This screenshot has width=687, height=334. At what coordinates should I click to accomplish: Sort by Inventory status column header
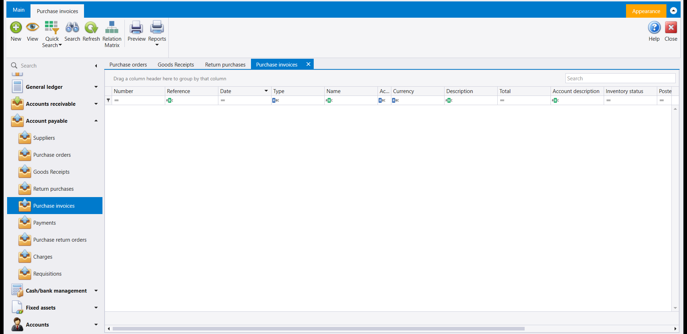point(630,91)
